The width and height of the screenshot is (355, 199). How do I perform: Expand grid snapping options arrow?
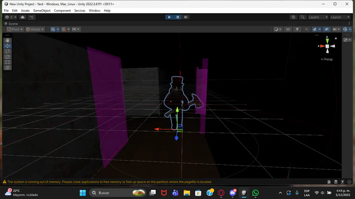[x=69, y=29]
